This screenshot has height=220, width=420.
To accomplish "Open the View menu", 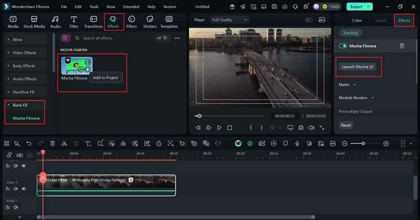I will 111,7.
